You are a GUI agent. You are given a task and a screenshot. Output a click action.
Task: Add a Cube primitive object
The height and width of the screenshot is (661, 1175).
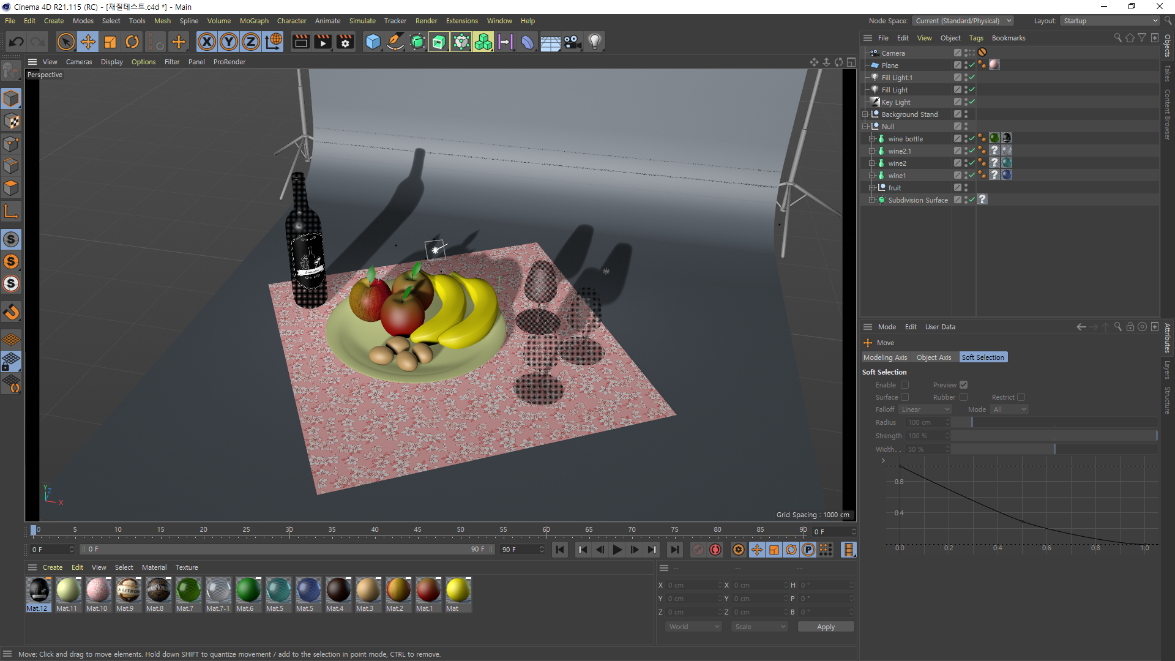pos(373,42)
